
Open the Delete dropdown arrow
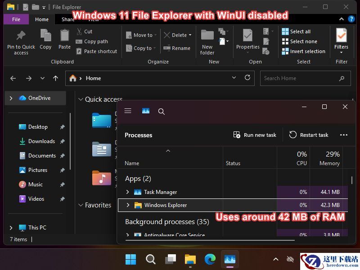point(190,35)
